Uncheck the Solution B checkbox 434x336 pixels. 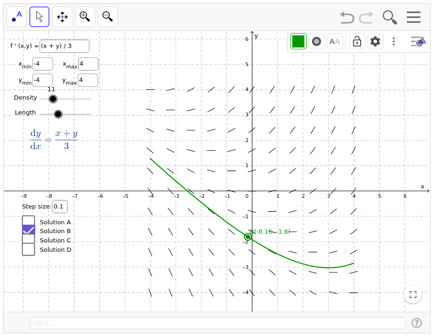28,231
